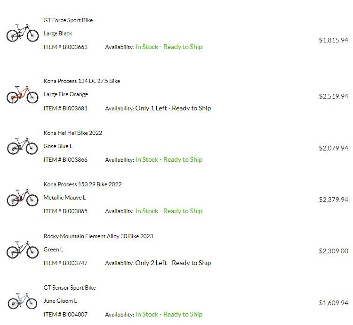Click the $2,519.94 price
353x325 pixels.
click(333, 96)
